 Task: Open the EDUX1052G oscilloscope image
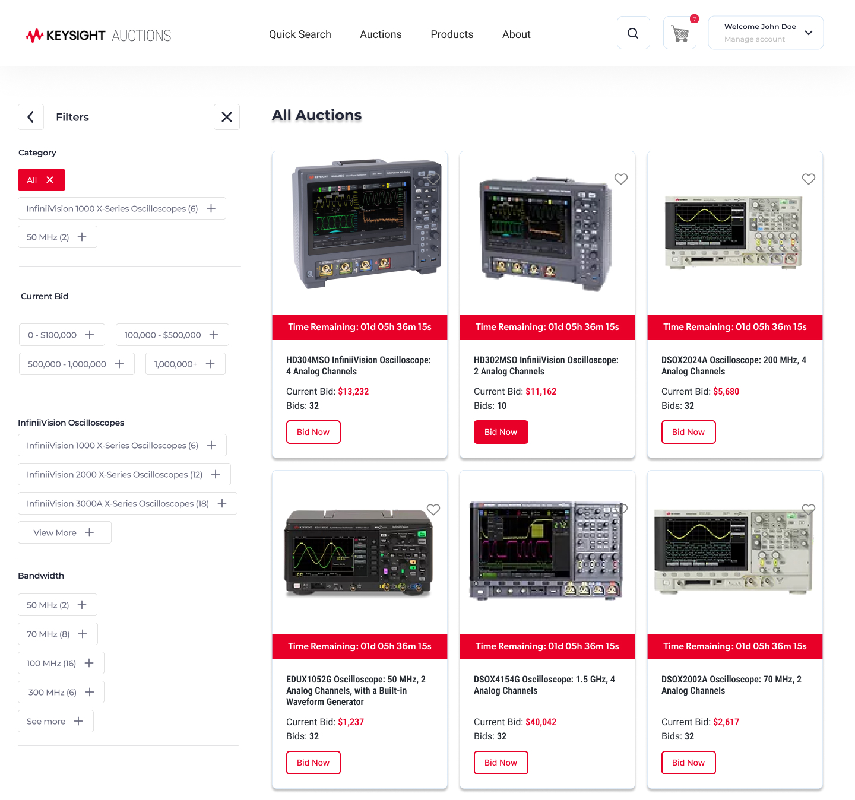tap(359, 553)
